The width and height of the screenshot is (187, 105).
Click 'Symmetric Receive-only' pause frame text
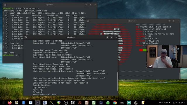pyautogui.click(x=93, y=78)
